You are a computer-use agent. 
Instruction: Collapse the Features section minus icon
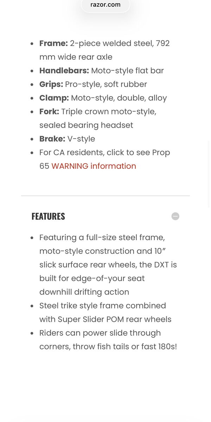coord(175,216)
